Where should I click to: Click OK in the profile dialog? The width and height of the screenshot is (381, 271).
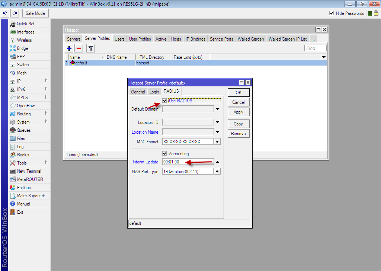tap(238, 93)
